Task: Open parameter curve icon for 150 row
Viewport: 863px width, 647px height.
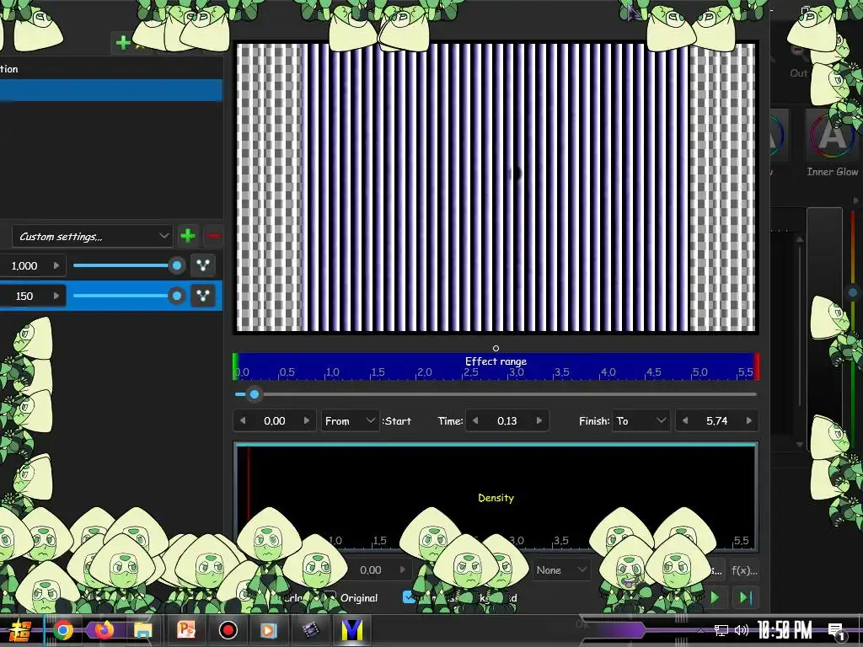Action: (202, 296)
